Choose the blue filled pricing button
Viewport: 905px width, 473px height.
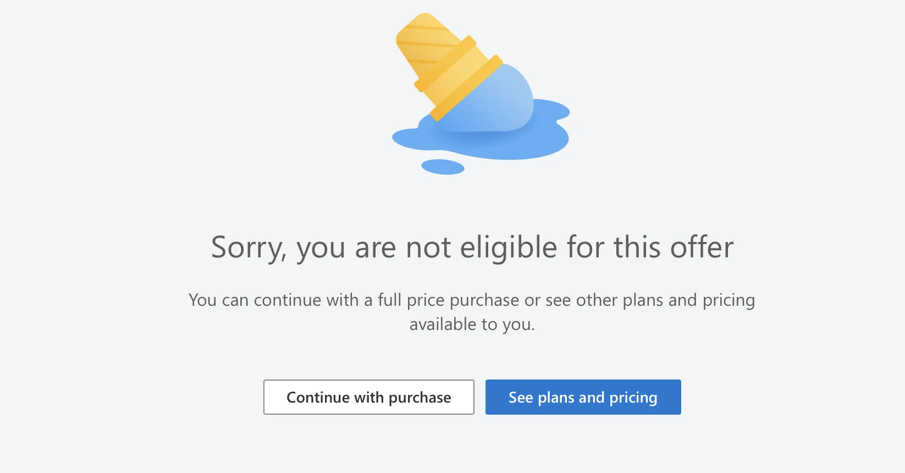pyautogui.click(x=583, y=397)
